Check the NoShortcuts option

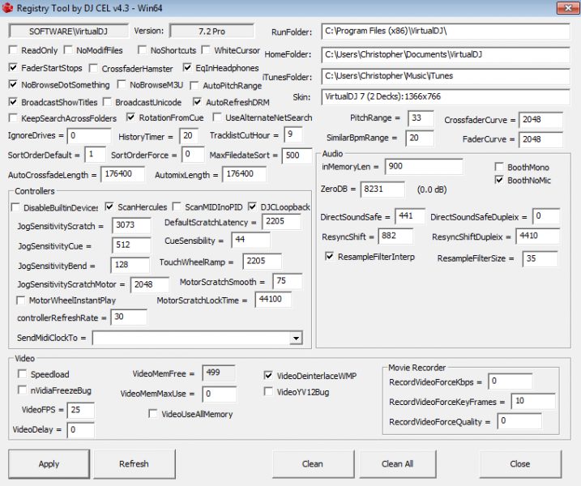(x=142, y=50)
